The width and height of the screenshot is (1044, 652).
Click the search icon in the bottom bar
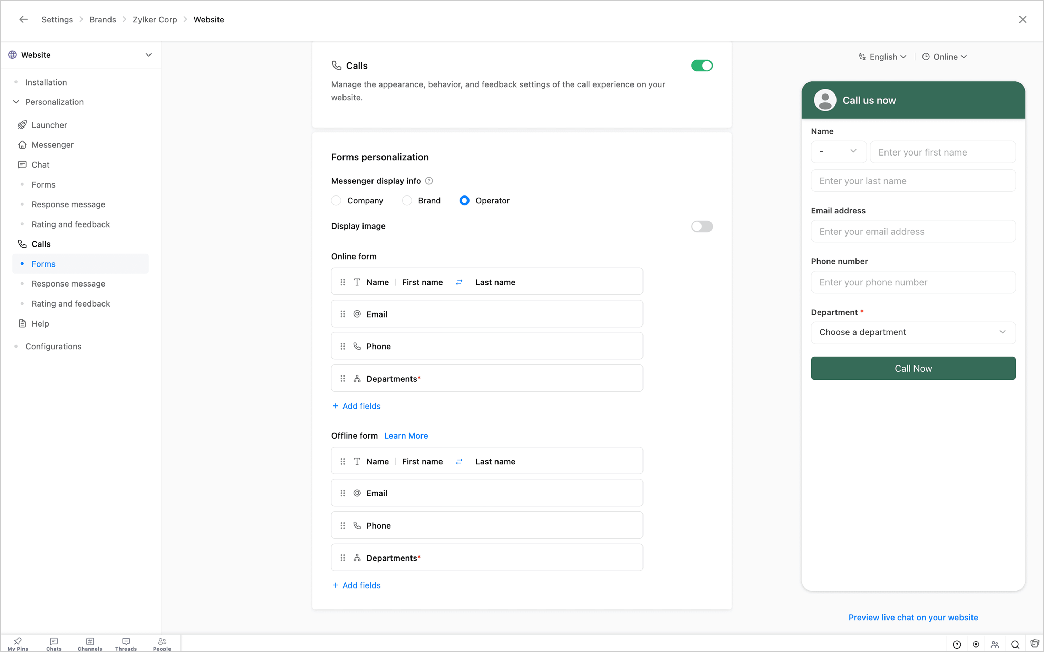[x=1015, y=644]
